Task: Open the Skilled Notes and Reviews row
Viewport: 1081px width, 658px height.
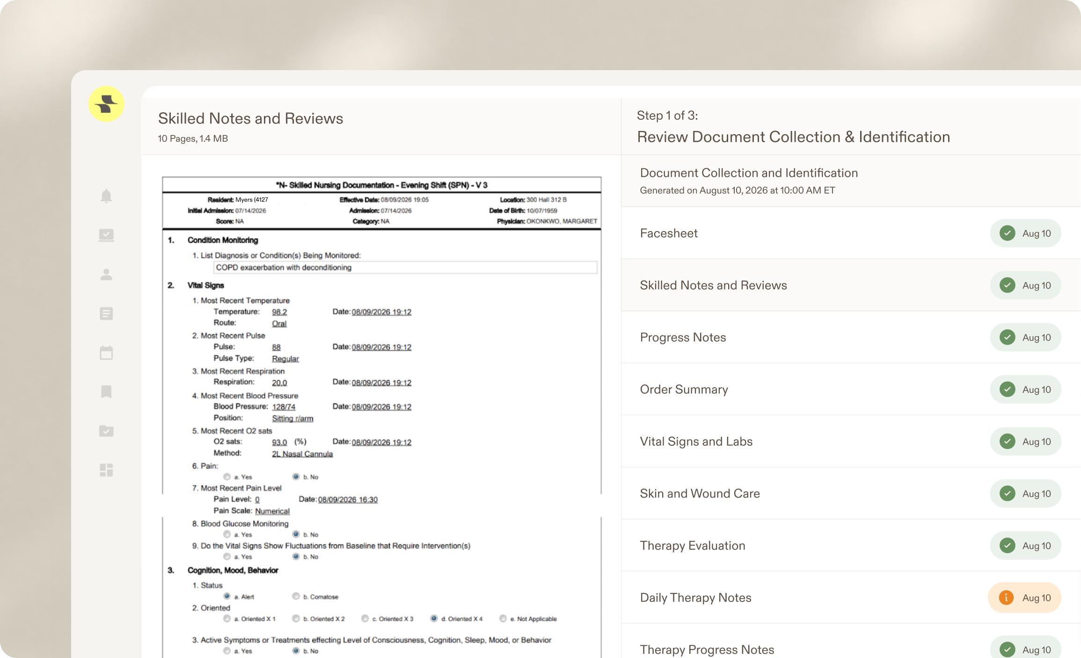Action: [x=851, y=285]
